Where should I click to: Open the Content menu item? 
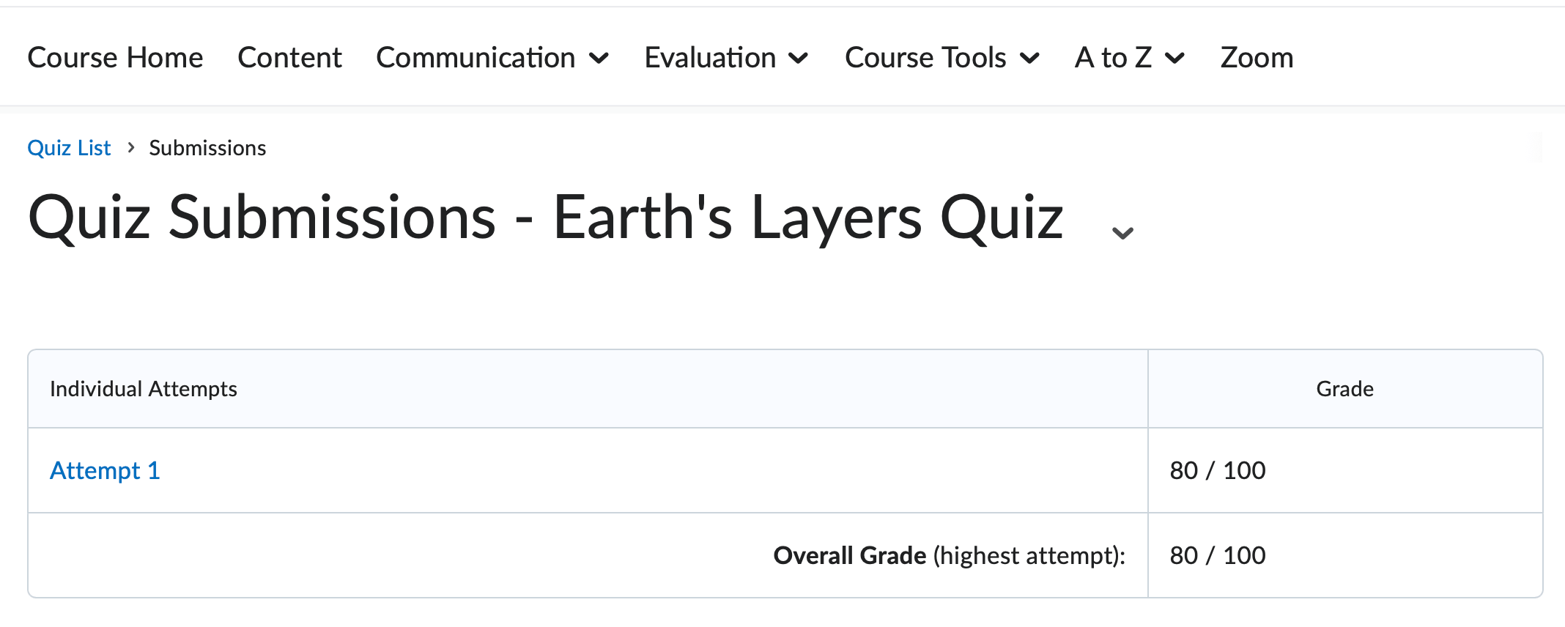tap(289, 57)
